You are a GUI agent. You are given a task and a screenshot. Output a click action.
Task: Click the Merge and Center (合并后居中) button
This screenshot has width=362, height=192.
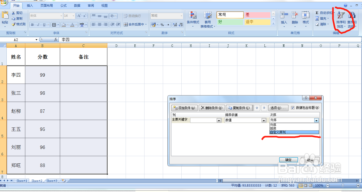[135, 25]
